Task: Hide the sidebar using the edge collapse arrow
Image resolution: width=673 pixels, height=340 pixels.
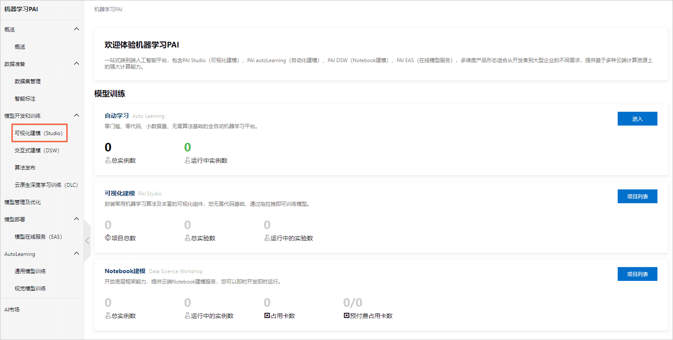Action: 87,241
